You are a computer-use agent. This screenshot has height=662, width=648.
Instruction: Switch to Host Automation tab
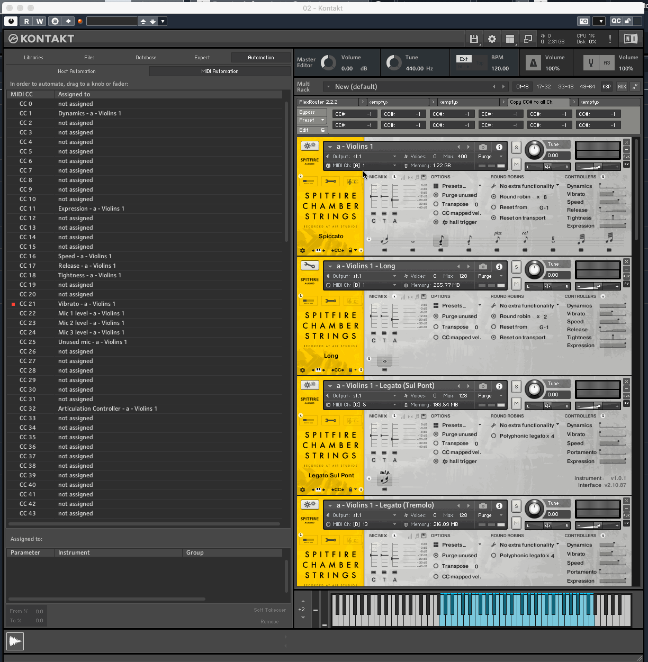click(x=77, y=71)
